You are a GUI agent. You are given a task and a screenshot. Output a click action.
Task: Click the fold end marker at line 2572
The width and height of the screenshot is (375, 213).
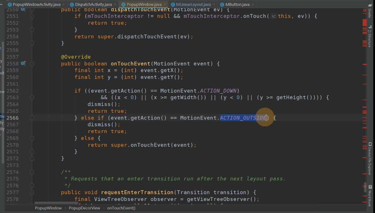pyautogui.click(x=32, y=159)
